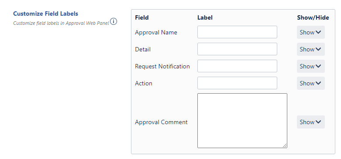
Task: Open the Show dropdown in the Action row
Action: pyautogui.click(x=310, y=83)
